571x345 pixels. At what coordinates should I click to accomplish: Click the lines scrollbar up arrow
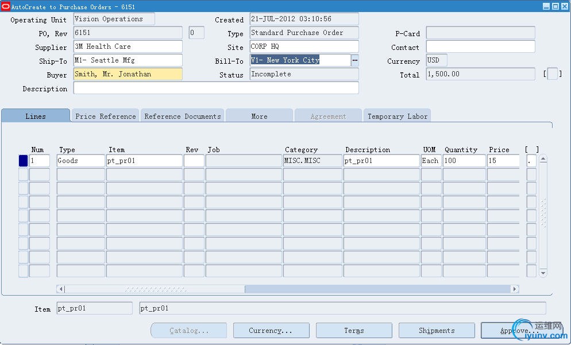click(543, 159)
